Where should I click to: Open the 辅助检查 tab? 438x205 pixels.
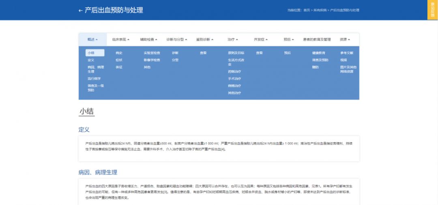148,40
